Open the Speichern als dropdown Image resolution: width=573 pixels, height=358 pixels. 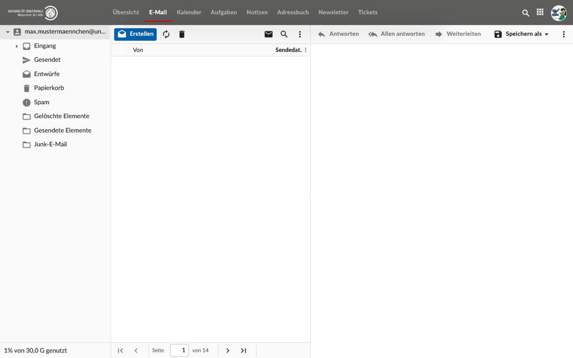click(x=521, y=34)
